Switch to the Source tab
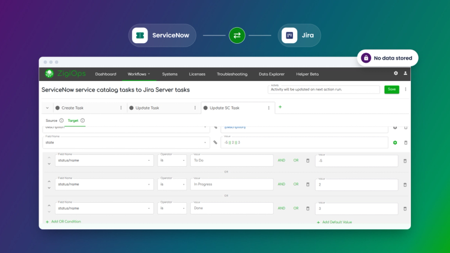The height and width of the screenshot is (253, 450). point(52,121)
